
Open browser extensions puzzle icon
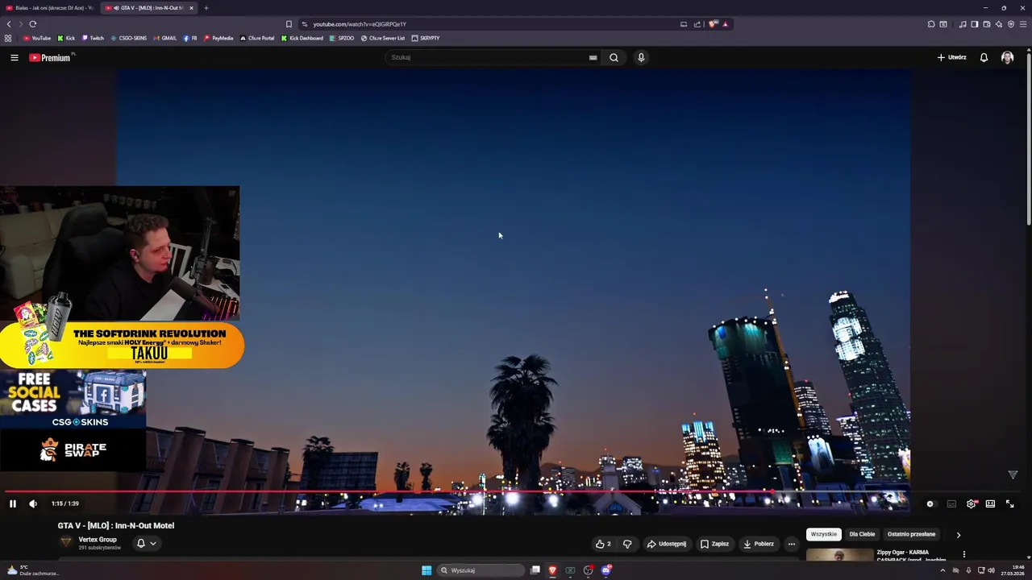click(x=931, y=24)
